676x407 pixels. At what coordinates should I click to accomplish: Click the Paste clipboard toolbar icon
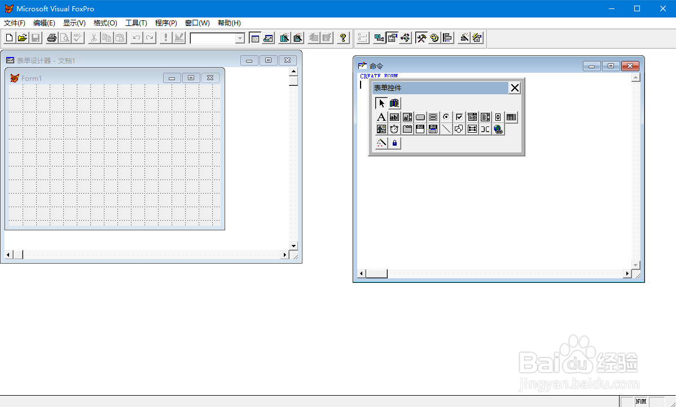(x=120, y=38)
